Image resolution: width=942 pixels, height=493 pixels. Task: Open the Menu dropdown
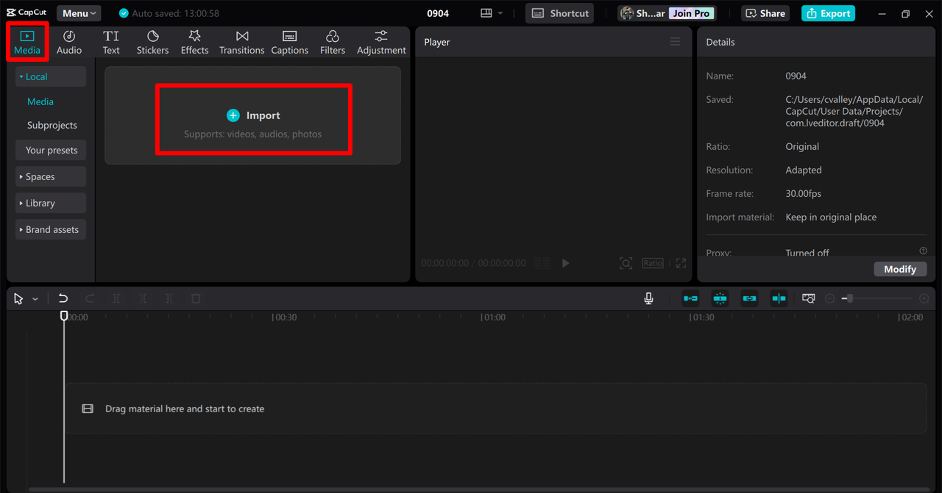click(79, 13)
